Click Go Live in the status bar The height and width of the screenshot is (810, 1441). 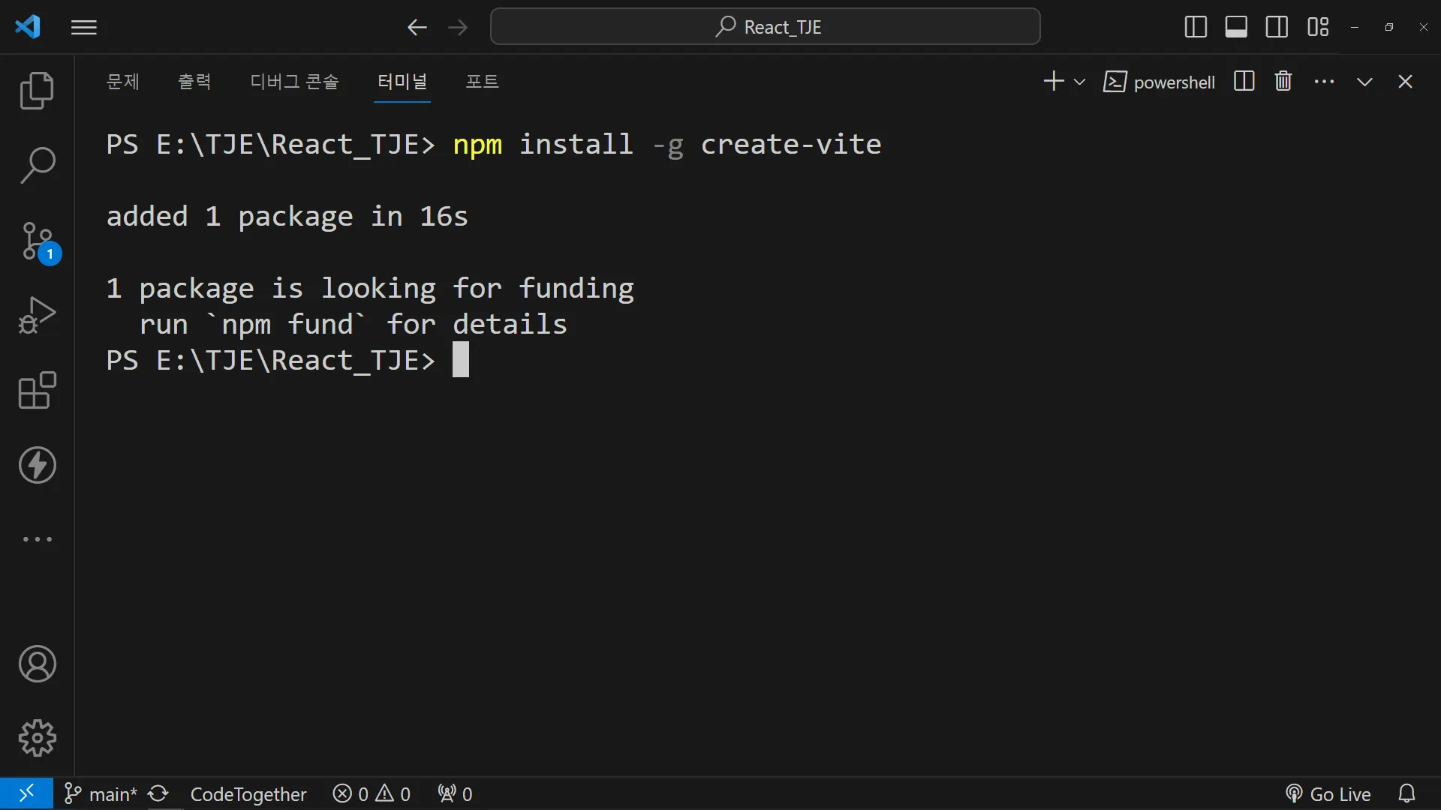(1328, 793)
